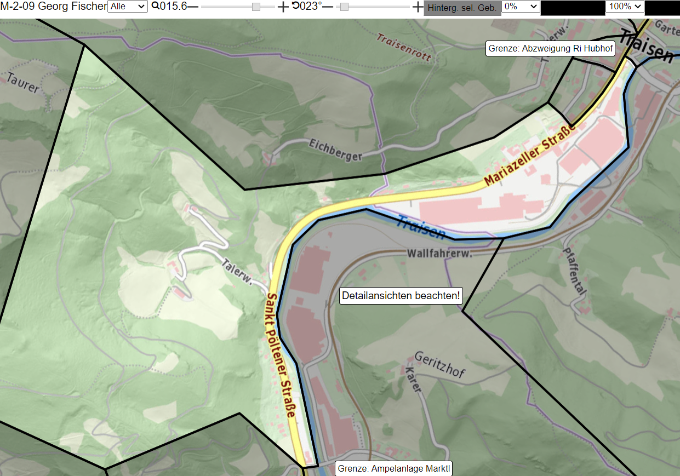
Task: Click the 'Hinterg. sel. Geb.' button
Action: (x=462, y=8)
